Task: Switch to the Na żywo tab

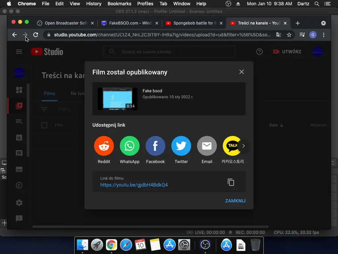Action: [x=78, y=94]
